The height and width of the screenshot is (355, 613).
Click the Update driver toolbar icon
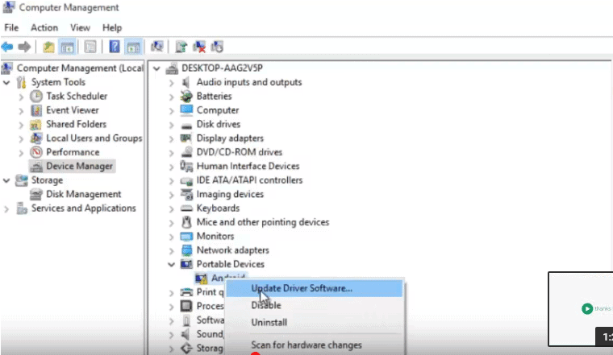(x=181, y=47)
